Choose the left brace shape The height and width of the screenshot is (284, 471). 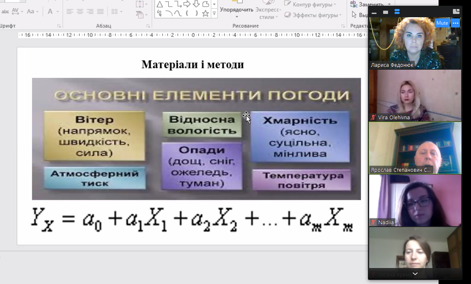(187, 14)
